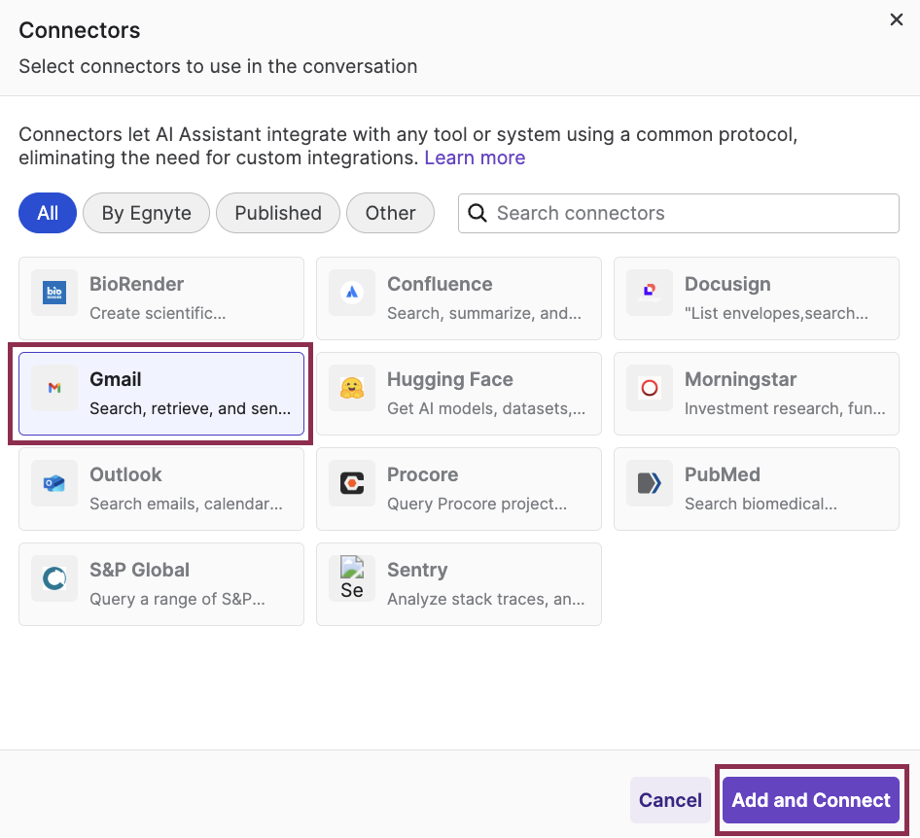Switch to the Published filter
The height and width of the screenshot is (838, 920).
click(x=277, y=213)
